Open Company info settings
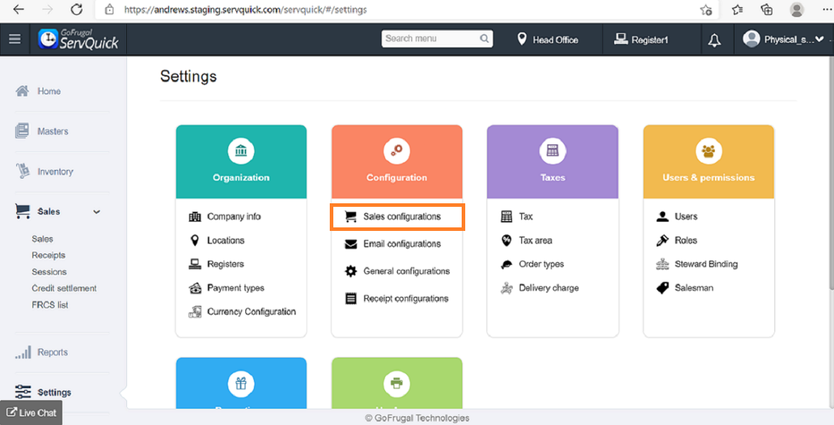The image size is (834, 425). 233,217
